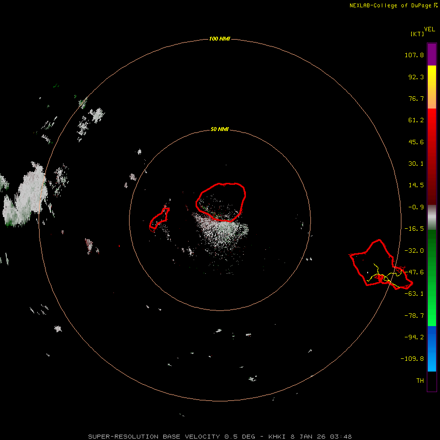The width and height of the screenshot is (440, 440).
Task: Select the -63.1 velocity scale value
Action: pyautogui.click(x=414, y=294)
